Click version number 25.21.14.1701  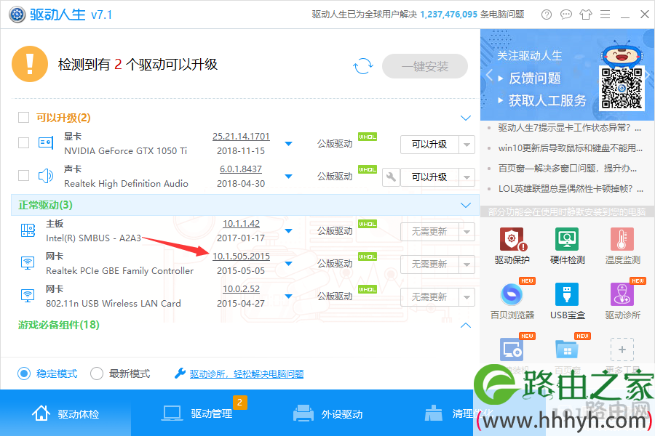pos(241,137)
